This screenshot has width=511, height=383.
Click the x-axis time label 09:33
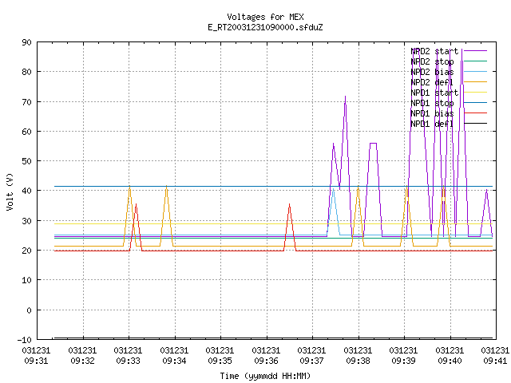128,361
